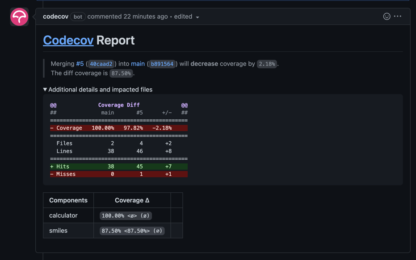Screen dimensions: 416x260
Task: Open pull request #5 link
Action: (x=80, y=64)
